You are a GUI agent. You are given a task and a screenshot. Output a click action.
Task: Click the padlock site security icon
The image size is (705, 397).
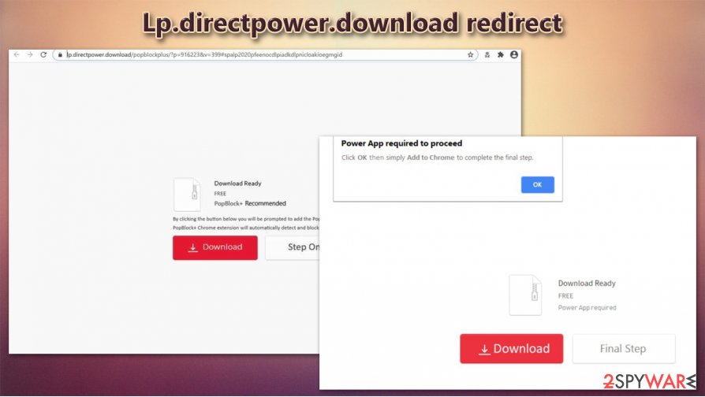point(60,55)
